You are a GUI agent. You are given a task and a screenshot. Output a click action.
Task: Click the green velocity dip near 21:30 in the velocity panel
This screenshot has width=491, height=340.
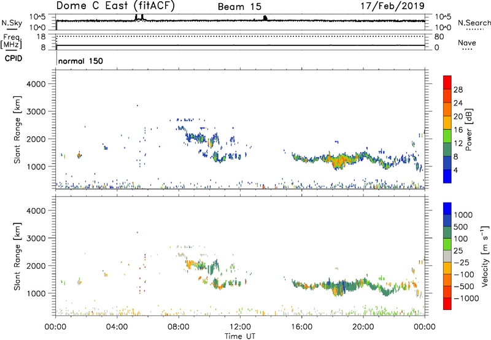[x=387, y=292]
